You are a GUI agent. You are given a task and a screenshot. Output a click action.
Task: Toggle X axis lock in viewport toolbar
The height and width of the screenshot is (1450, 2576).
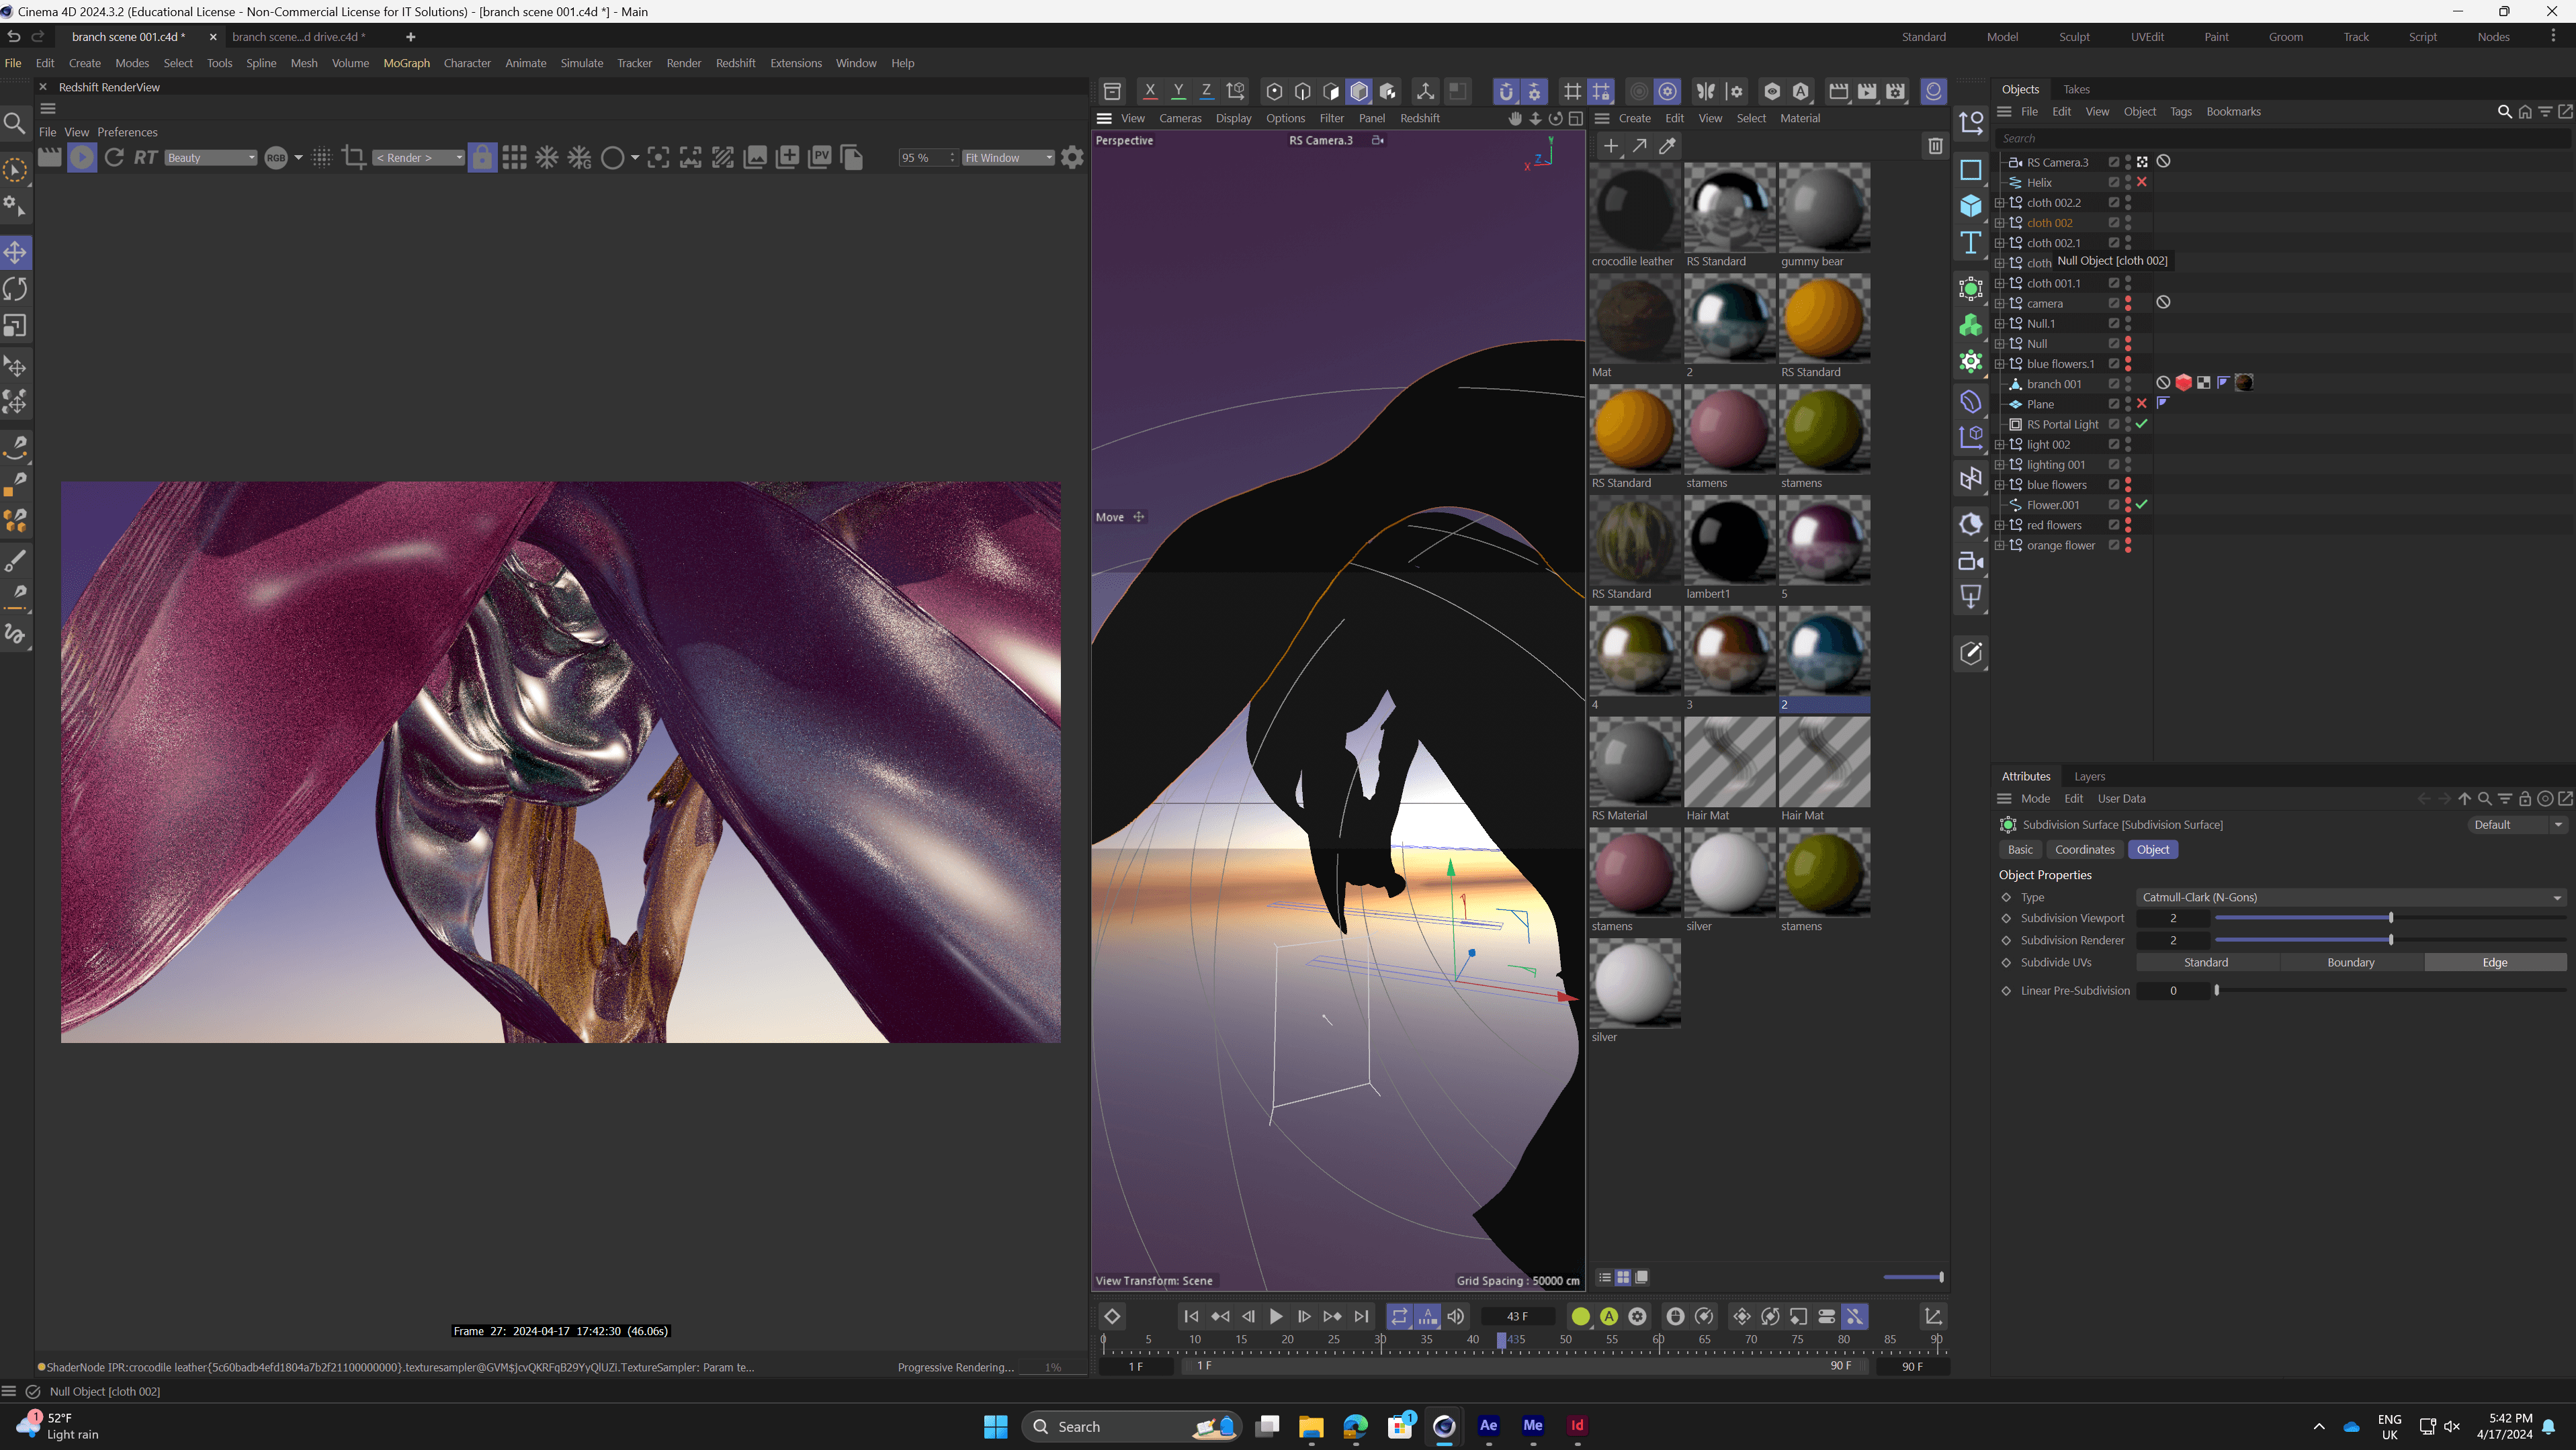1150,91
